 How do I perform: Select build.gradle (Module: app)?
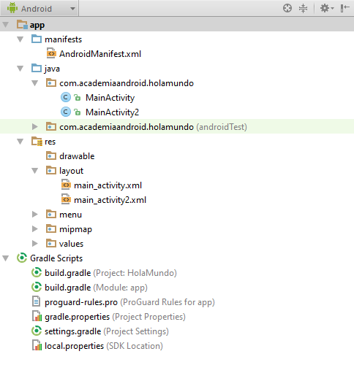96,288
